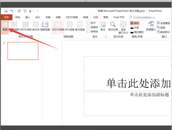Open the Quick Access Toolbar customize dropdown
This screenshot has width=172, height=130.
tap(38, 11)
